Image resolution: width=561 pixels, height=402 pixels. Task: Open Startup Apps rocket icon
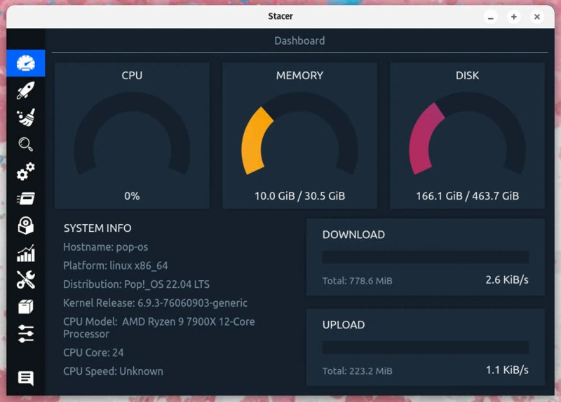pos(26,90)
